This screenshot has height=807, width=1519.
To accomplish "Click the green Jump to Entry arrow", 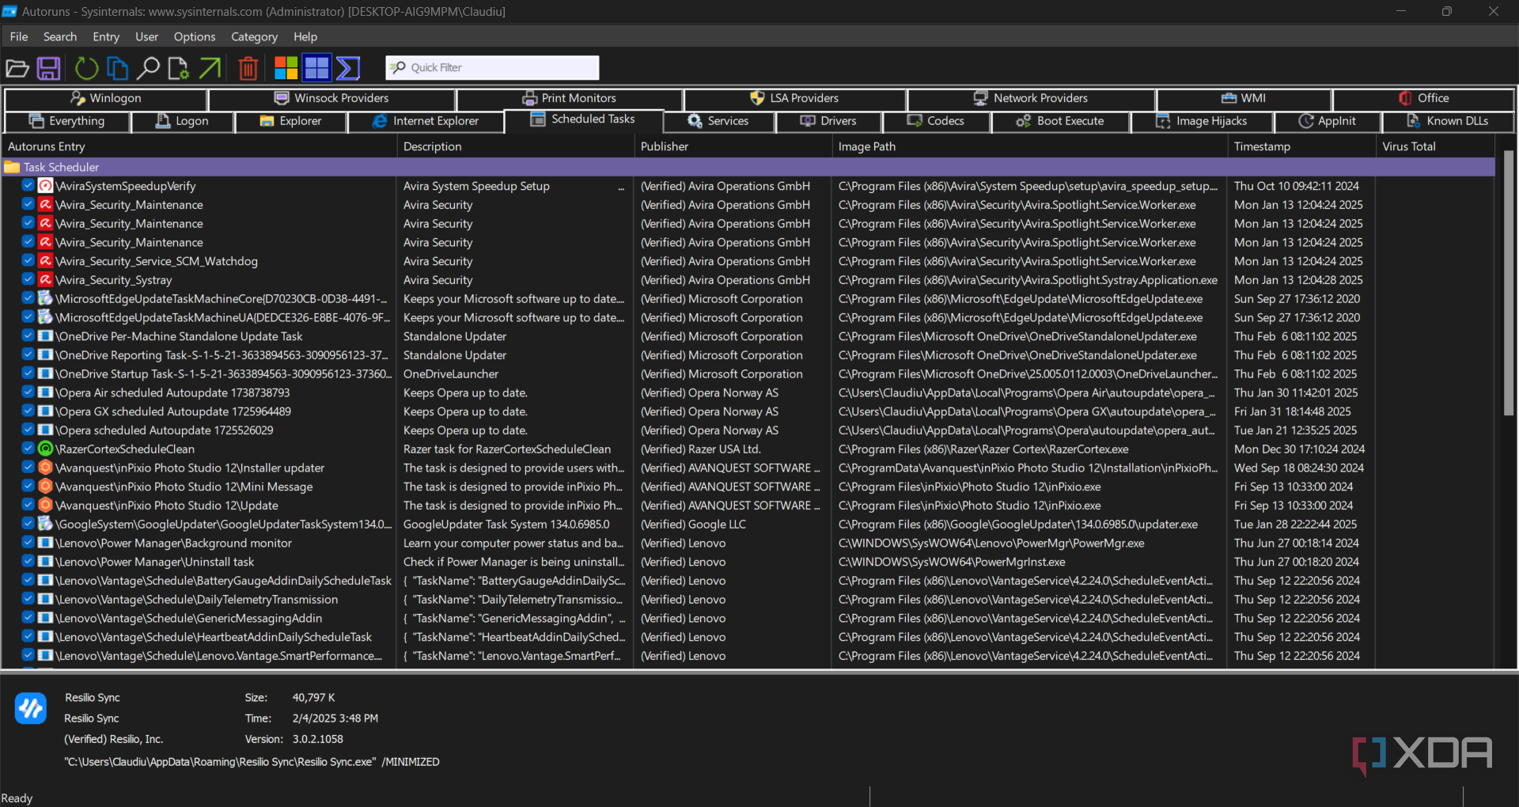I will pos(210,69).
